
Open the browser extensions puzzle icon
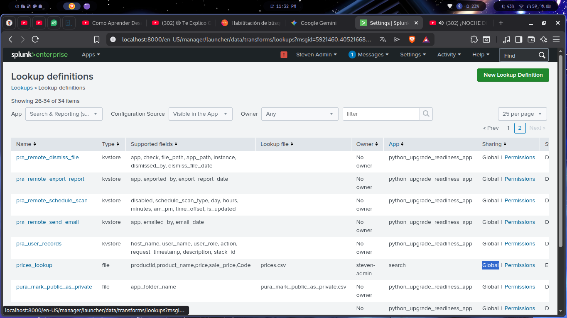[474, 39]
